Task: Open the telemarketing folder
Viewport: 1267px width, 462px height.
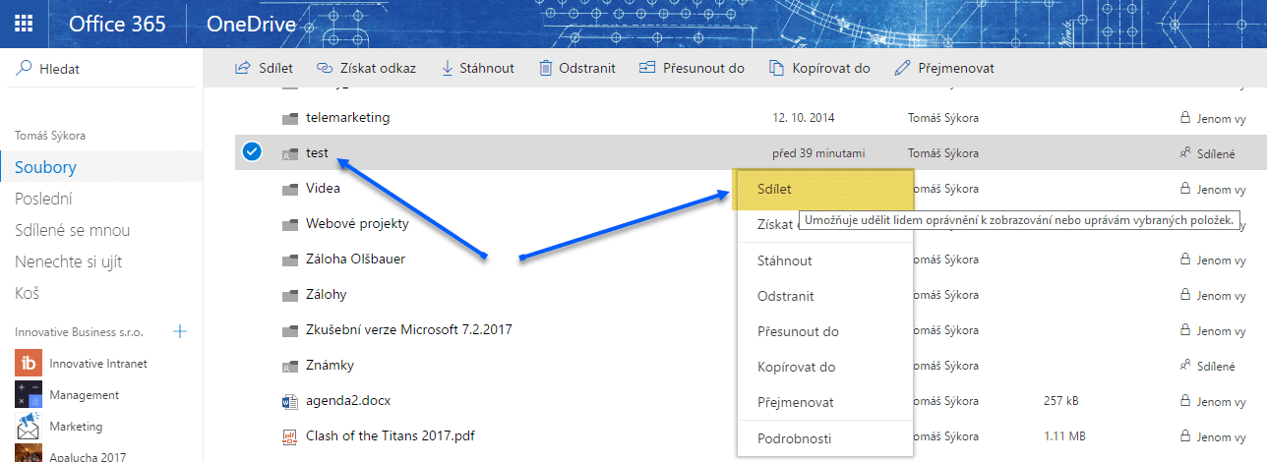Action: coord(347,117)
